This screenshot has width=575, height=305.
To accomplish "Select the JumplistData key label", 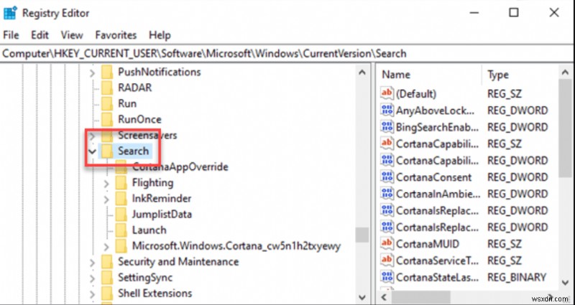I will click(162, 214).
